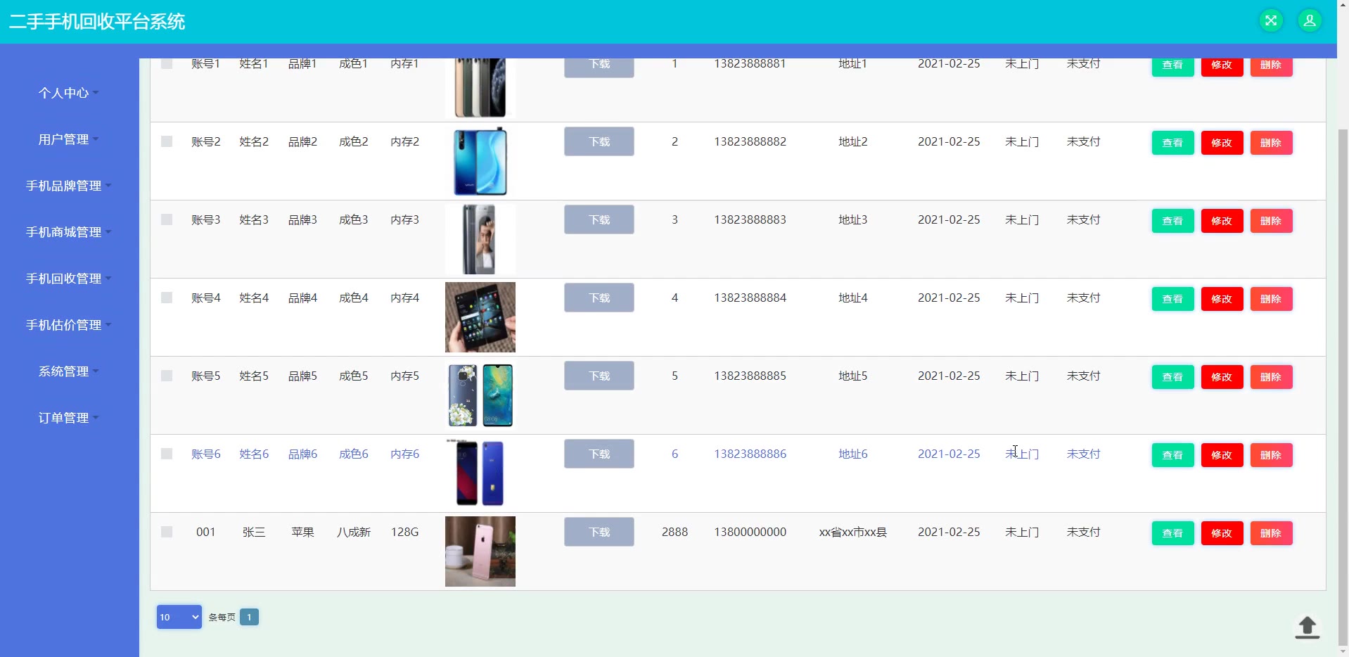Delete row 账号1 with 删除
This screenshot has width=1349, height=657.
[1271, 67]
